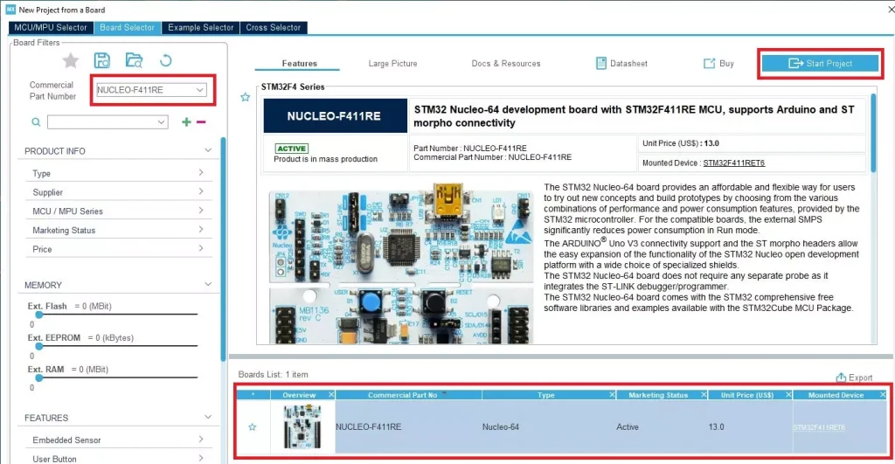Click the NUCLEO-F411RE board thumbnail in list

[x=300, y=427]
